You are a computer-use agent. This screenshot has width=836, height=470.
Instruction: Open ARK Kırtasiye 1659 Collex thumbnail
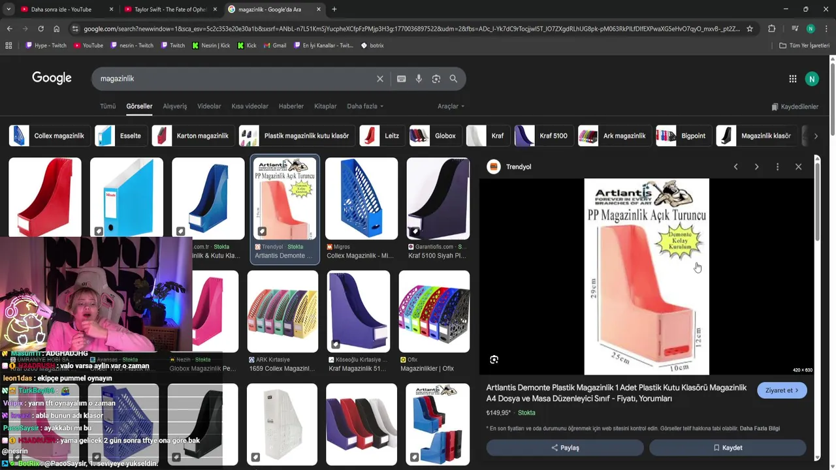click(282, 311)
